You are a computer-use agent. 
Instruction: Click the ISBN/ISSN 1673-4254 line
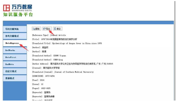(43, 76)
